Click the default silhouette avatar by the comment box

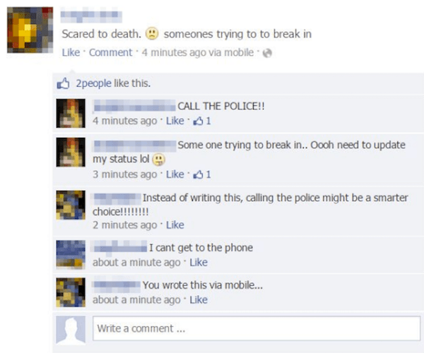(71, 330)
